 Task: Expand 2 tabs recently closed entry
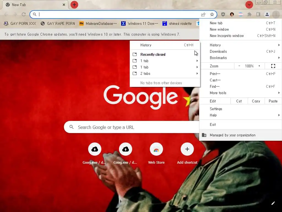pos(165,73)
